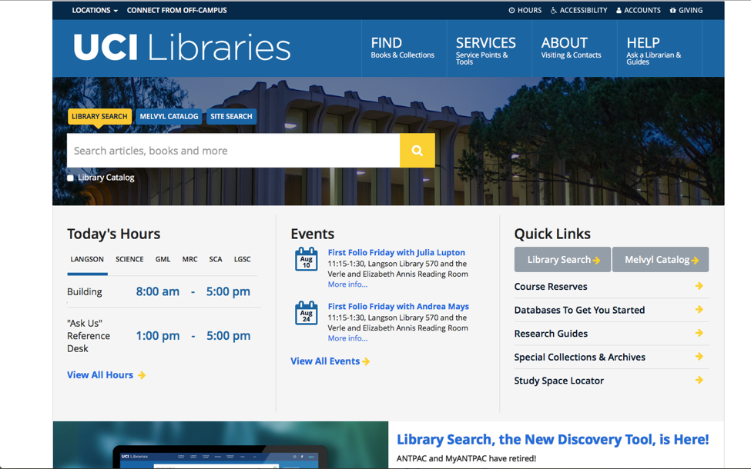Screen dimensions: 751x469
Task: Click the person icon beside ACCOUNTS
Action: pyautogui.click(x=619, y=10)
